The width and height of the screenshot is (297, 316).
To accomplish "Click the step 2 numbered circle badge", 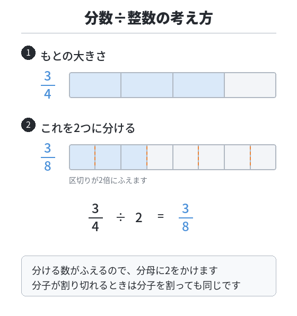I will click(x=28, y=125).
